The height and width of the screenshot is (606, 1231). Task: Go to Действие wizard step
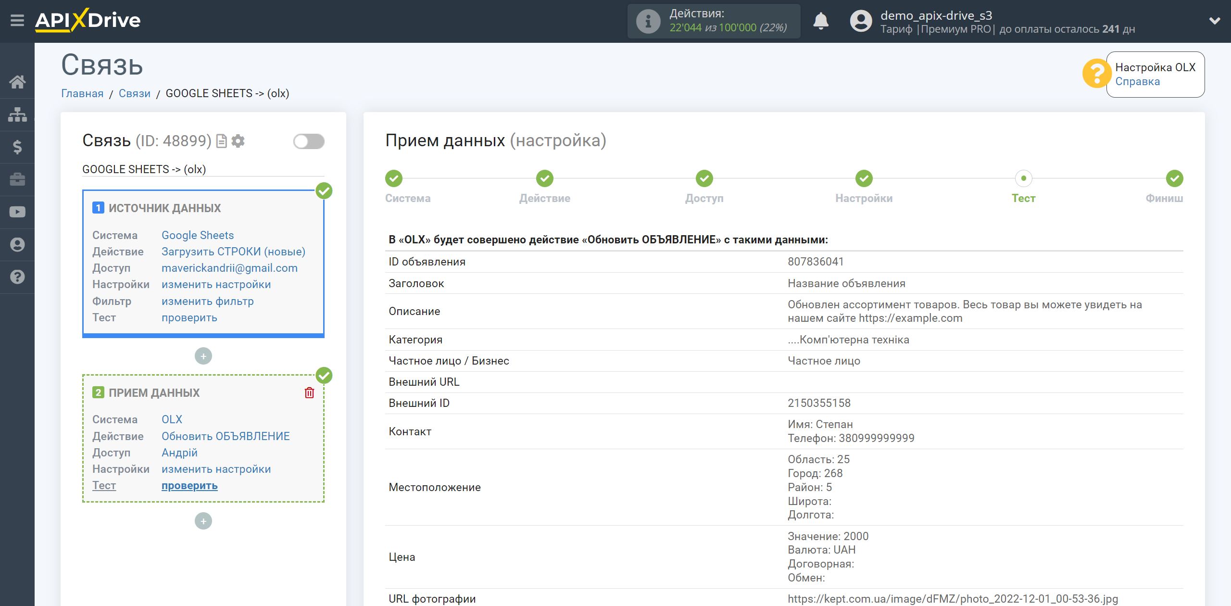tap(545, 178)
